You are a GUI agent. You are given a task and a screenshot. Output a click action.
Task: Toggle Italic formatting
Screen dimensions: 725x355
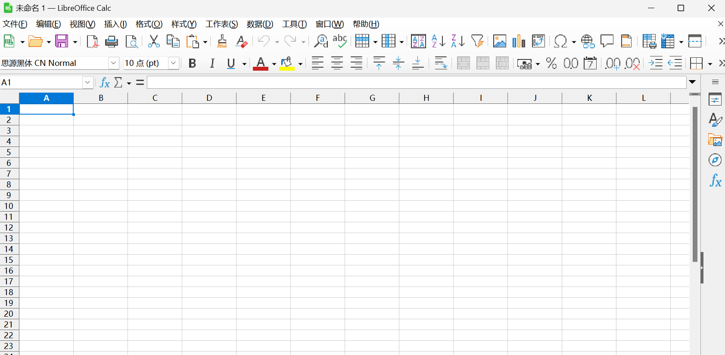point(212,63)
